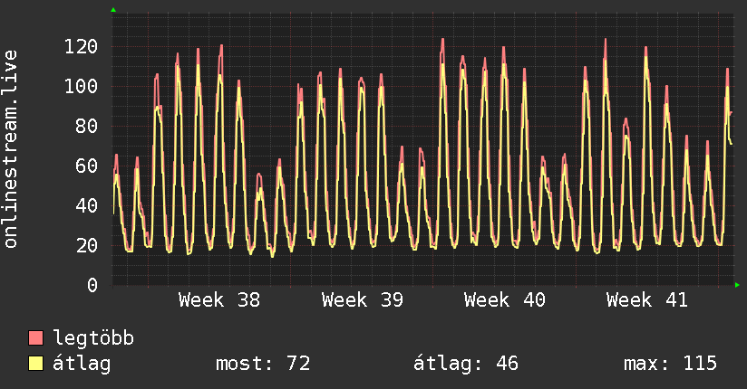Click the 100 y-axis tick label
Screen dimensions: 747x389
point(81,86)
